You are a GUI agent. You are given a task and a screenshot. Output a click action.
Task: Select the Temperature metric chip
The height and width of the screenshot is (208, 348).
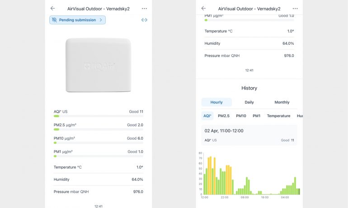[x=278, y=116]
